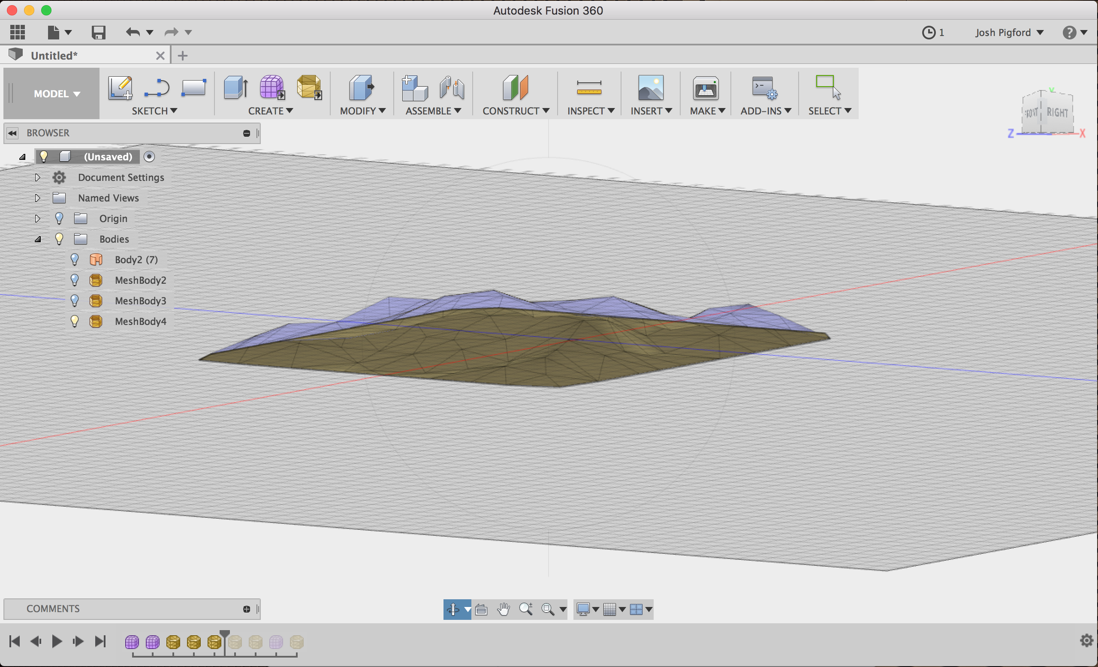Activate the (Unsaved) component radio button
1098x667 pixels.
click(x=149, y=157)
